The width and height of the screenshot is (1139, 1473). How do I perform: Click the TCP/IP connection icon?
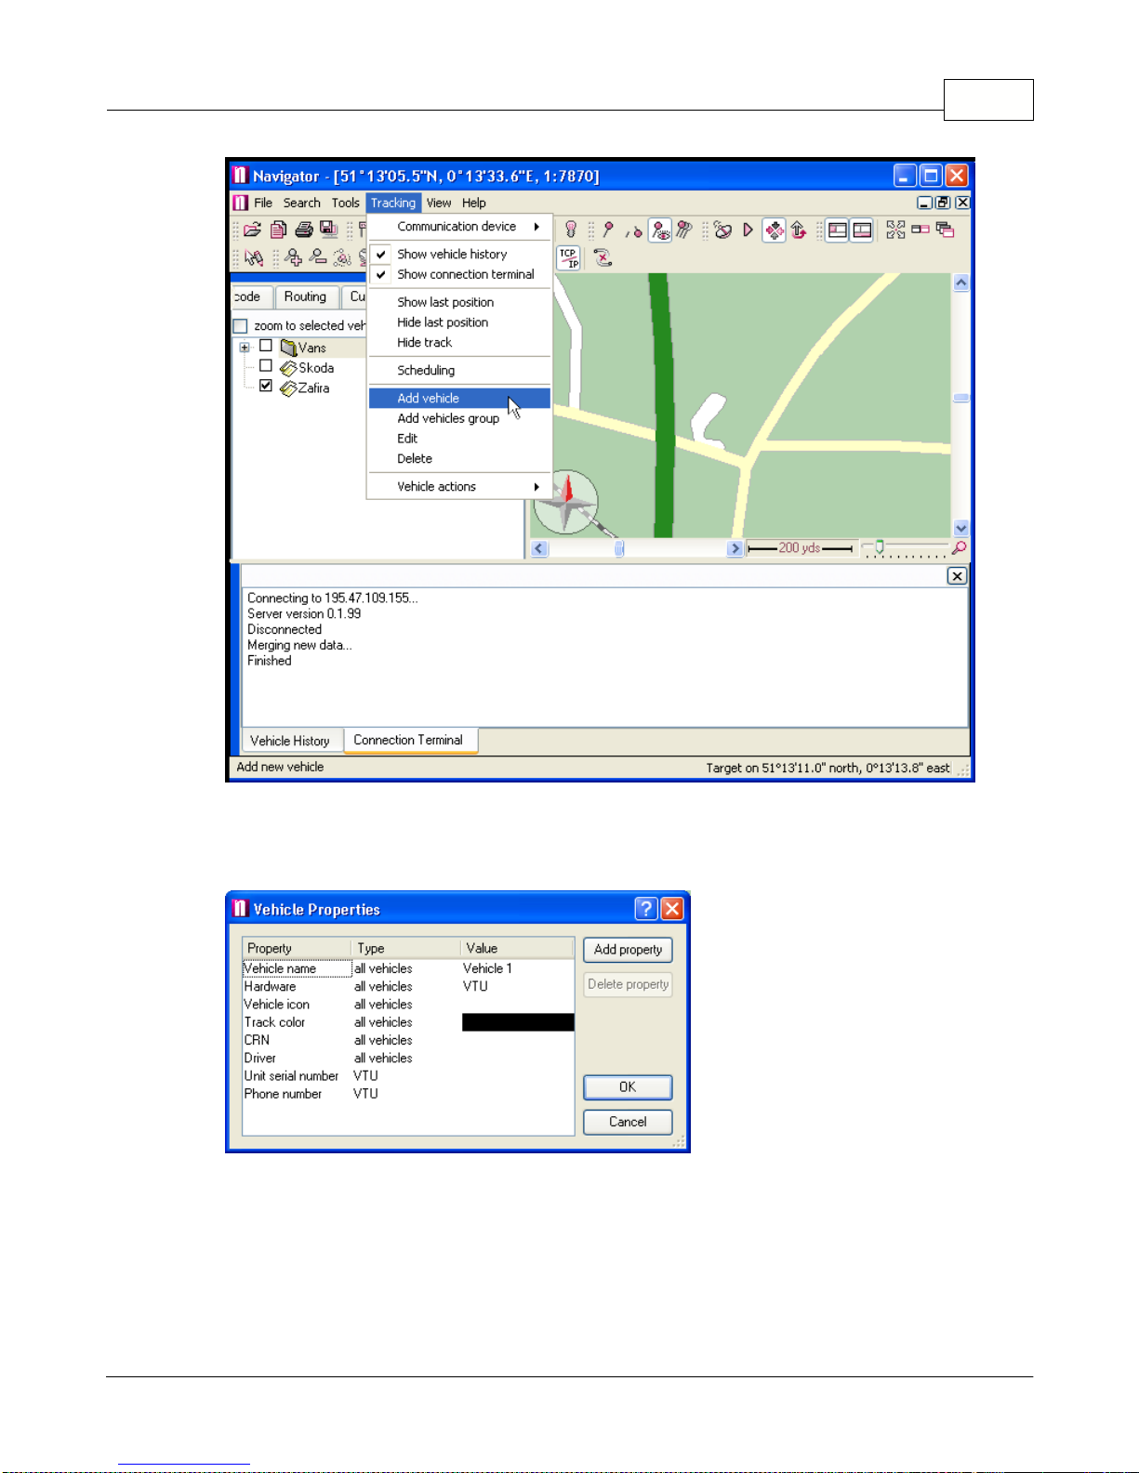[568, 258]
